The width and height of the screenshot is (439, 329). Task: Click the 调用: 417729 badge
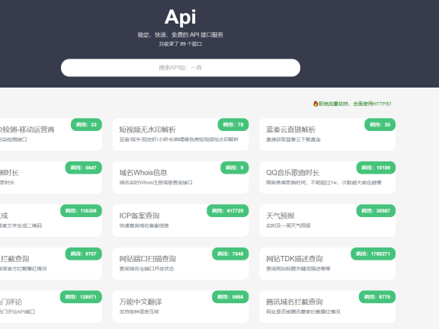pos(228,211)
